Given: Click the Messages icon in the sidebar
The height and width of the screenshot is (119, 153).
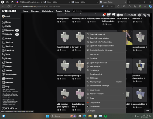Looking at the screenshot, I should (3, 30).
